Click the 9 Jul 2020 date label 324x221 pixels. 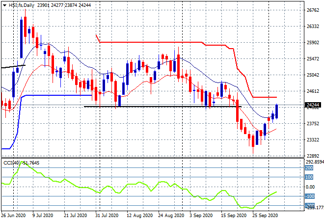pyautogui.click(x=43, y=216)
